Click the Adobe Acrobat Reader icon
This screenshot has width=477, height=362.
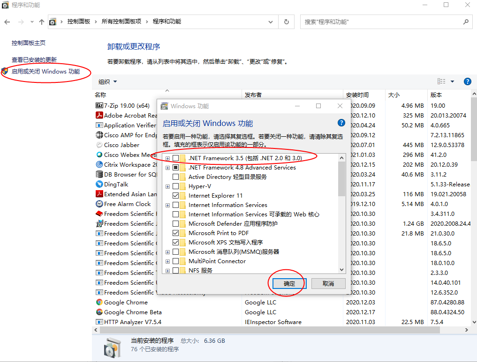click(x=99, y=115)
